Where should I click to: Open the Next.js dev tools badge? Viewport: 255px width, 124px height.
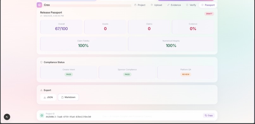click(7, 117)
